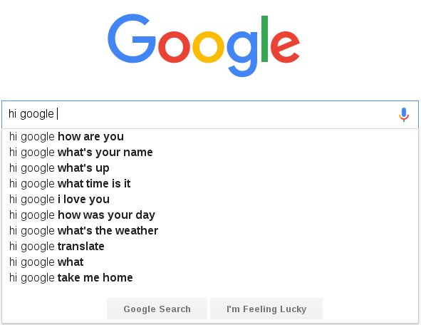Click the Google logo
The image size is (421, 325).
coord(204,45)
